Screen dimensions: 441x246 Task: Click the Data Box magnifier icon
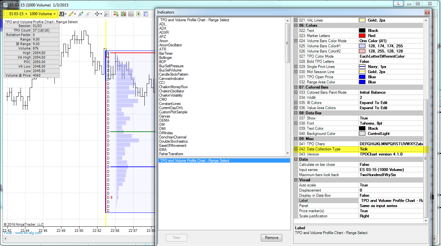(x=106, y=14)
